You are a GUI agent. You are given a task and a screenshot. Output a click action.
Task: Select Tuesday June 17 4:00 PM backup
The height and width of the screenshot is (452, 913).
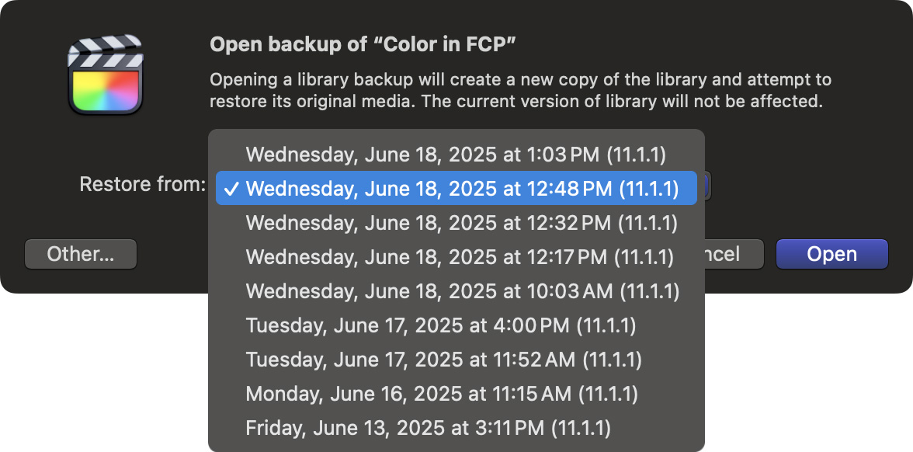(441, 325)
